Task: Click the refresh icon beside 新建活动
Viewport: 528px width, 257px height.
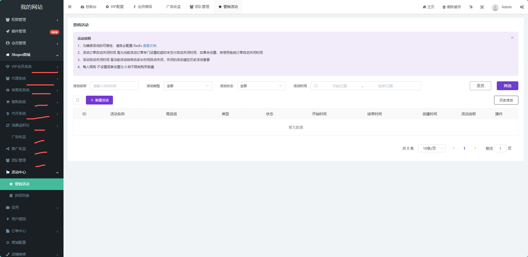Action: [78, 100]
